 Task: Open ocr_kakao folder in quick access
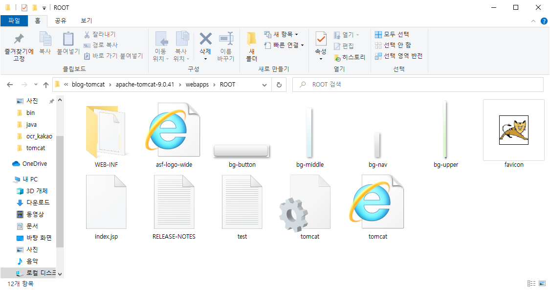(x=35, y=136)
